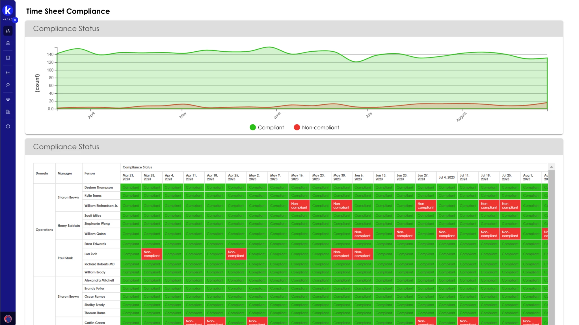Screen dimensions: 579x325
Task: Open the people group icon
Action: click(x=8, y=100)
